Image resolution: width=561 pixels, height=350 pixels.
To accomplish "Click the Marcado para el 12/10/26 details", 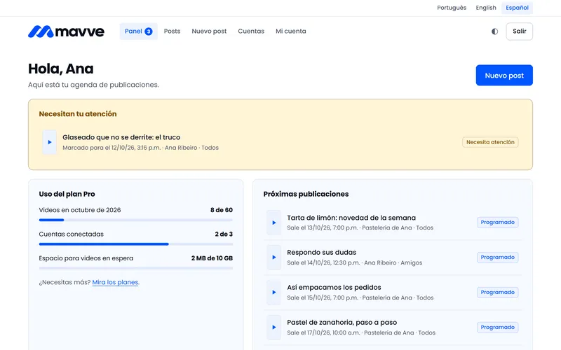I will [x=141, y=148].
